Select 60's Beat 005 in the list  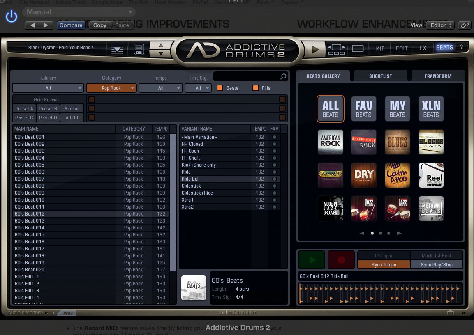coord(91,165)
